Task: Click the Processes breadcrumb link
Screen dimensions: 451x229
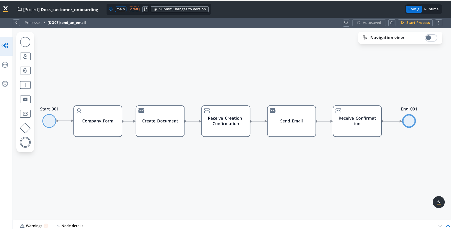Action: pos(33,23)
